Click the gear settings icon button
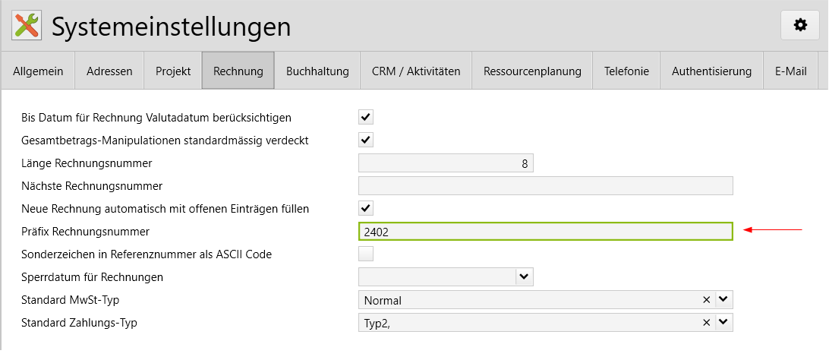The height and width of the screenshot is (360, 829). (799, 26)
